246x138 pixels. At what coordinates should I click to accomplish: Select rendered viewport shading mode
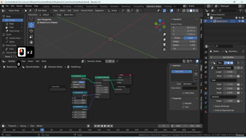[x=197, y=11]
